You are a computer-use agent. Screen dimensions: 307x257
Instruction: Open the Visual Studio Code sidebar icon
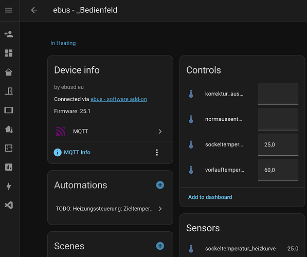coord(9,205)
